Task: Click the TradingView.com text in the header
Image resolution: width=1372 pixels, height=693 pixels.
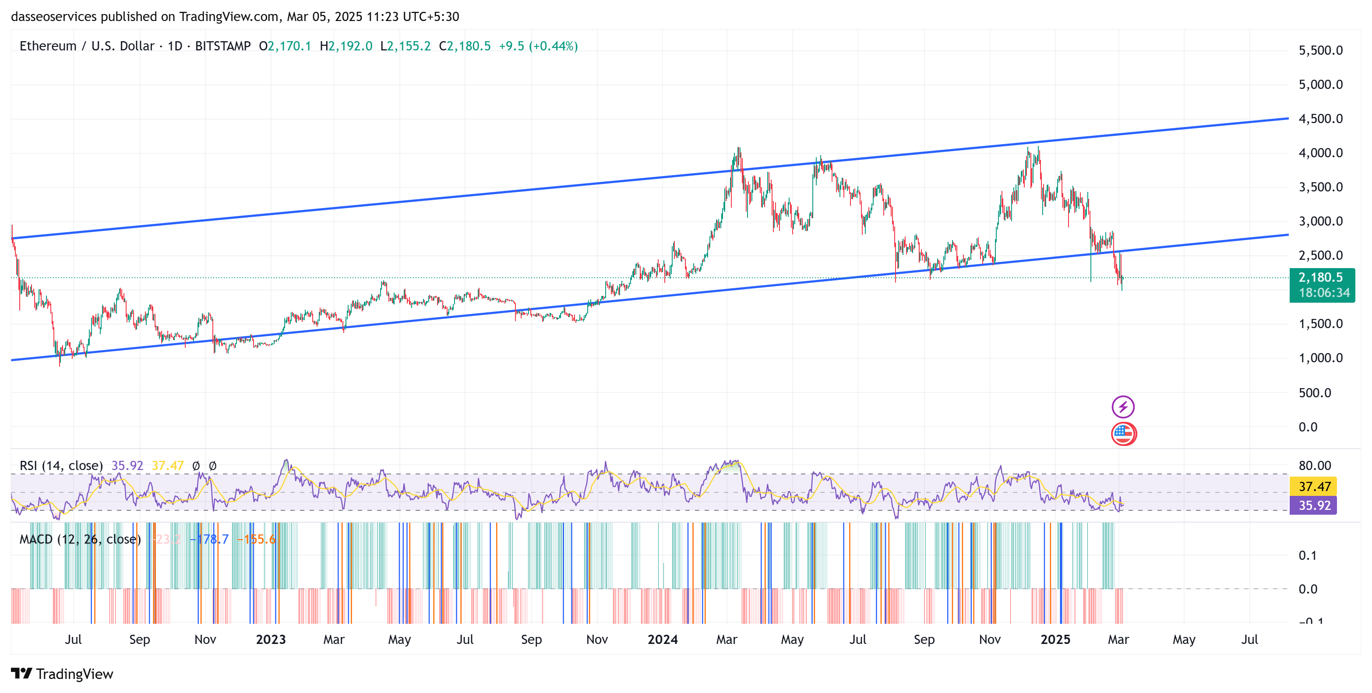Action: point(229,17)
